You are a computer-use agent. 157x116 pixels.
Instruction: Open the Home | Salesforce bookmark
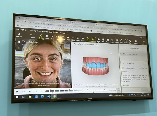point(42,27)
